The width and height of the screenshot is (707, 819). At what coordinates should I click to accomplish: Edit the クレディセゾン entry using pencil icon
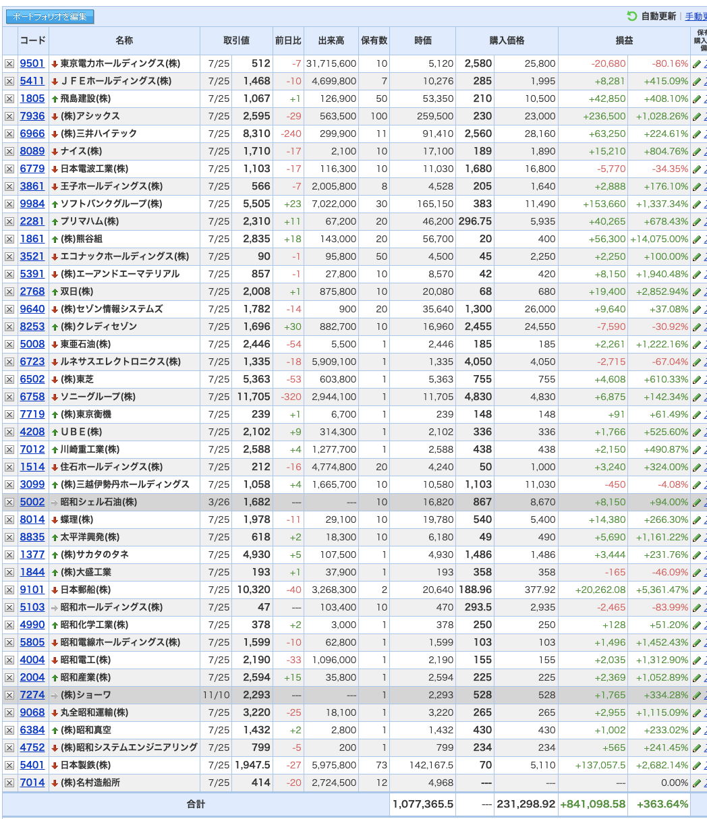click(697, 327)
